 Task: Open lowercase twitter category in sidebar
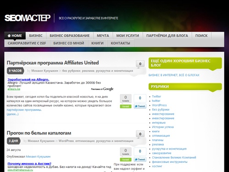pyautogui.click(x=156, y=101)
